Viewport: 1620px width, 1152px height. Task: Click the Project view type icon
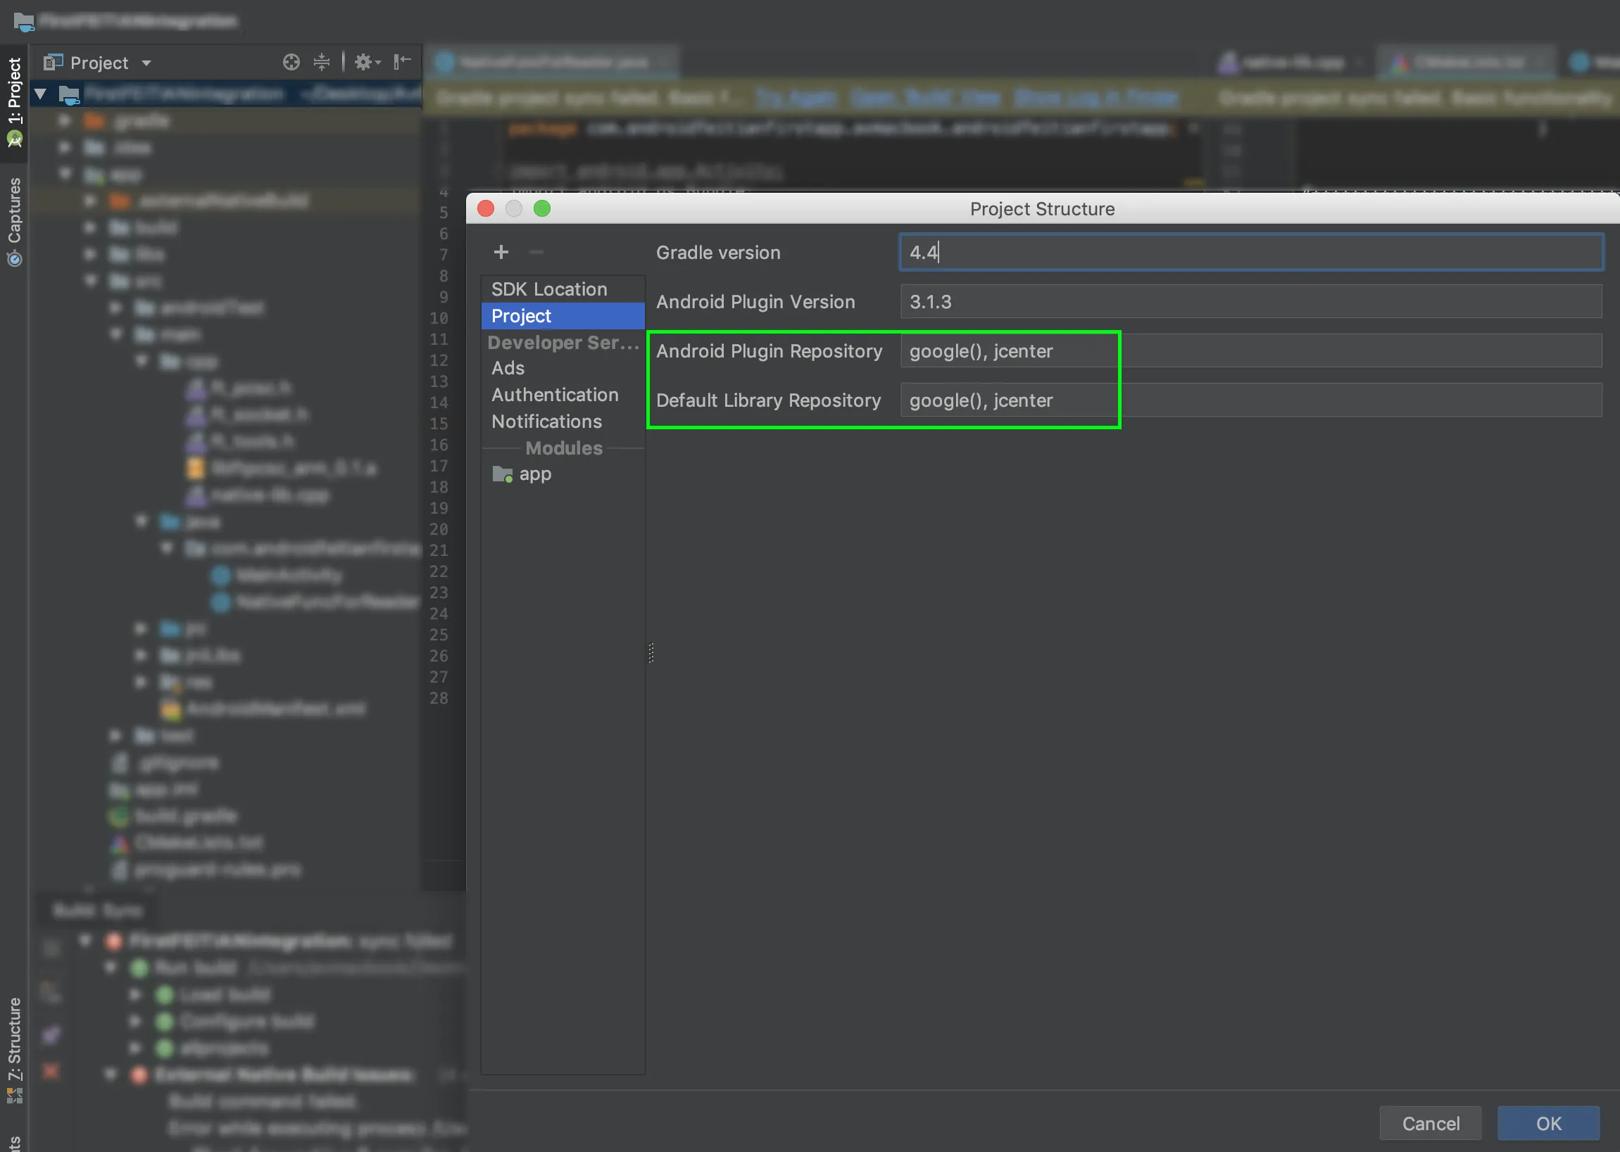coord(54,63)
